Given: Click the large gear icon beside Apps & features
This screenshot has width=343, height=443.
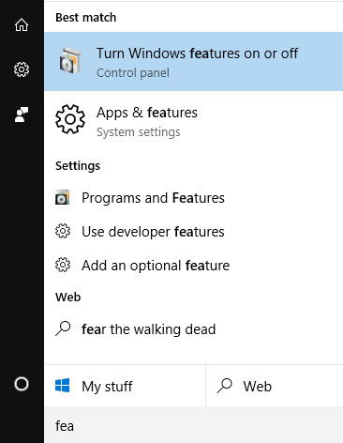Looking at the screenshot, I should click(x=70, y=119).
